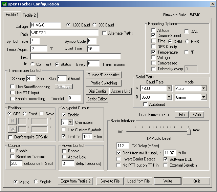Toggle Waypoint Output Enable checkbox
Viewport: 217px width, 192px height.
tap(64, 115)
